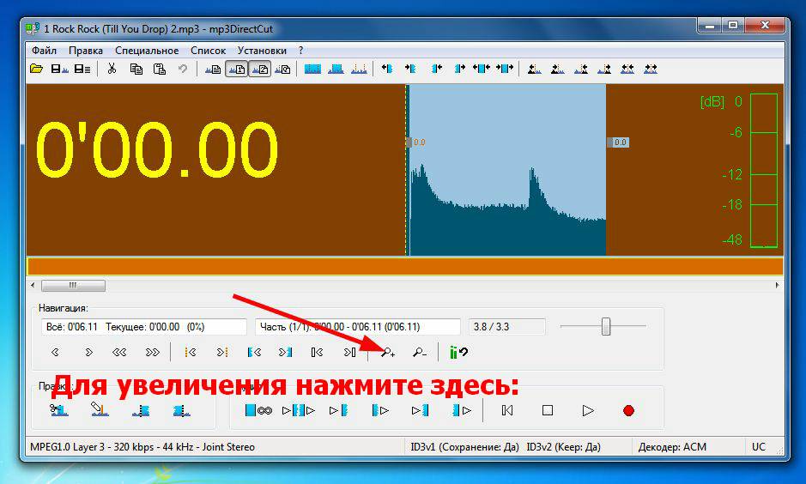Step back with the single left chevron
Screen dimensions: 806x484
click(x=56, y=353)
